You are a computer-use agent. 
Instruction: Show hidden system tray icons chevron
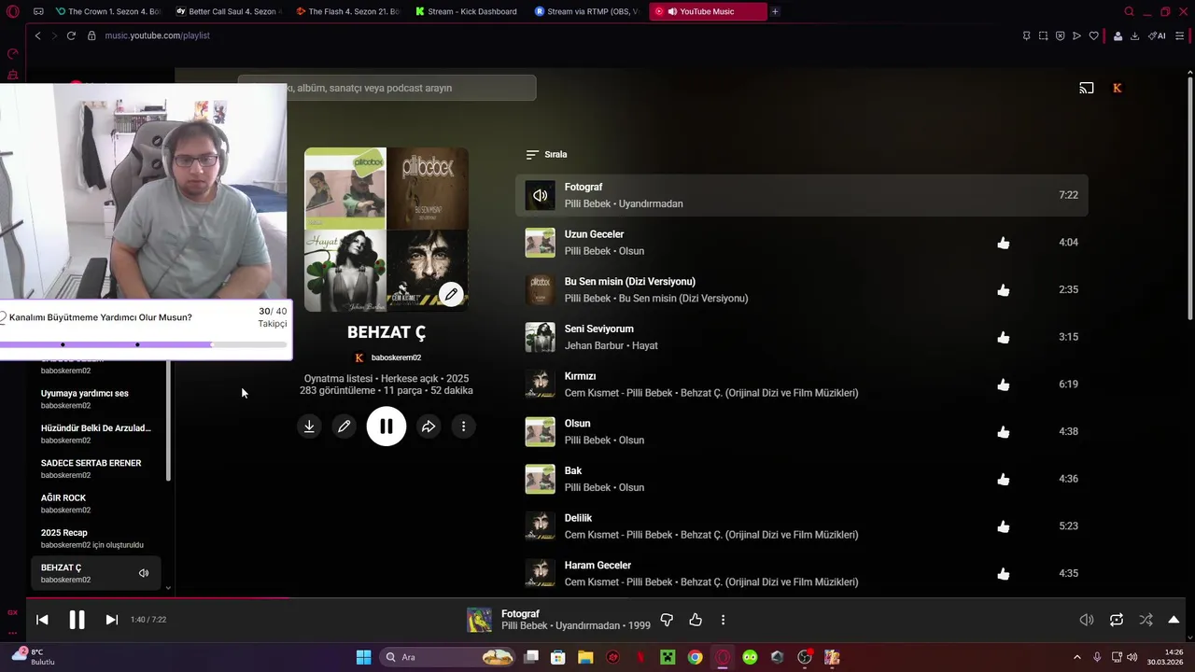[x=1076, y=657]
